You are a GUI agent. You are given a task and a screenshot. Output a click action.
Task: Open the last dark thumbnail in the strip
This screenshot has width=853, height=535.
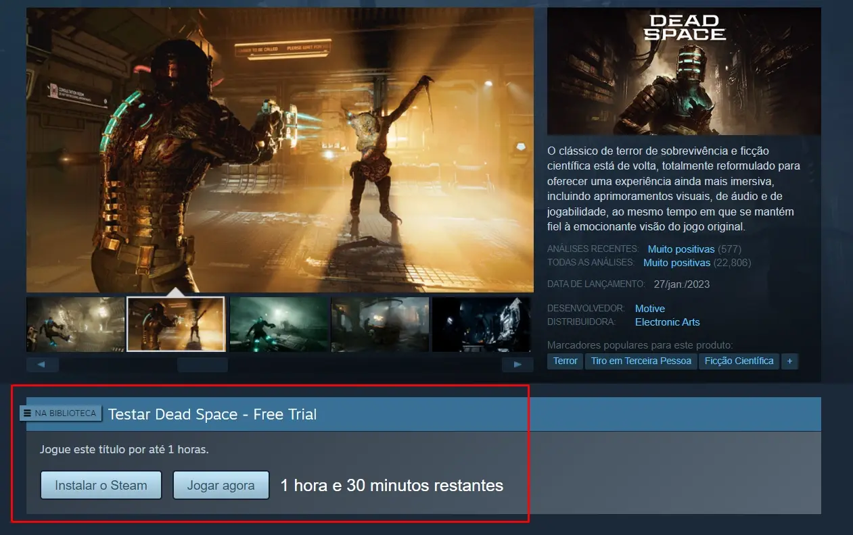coord(481,324)
